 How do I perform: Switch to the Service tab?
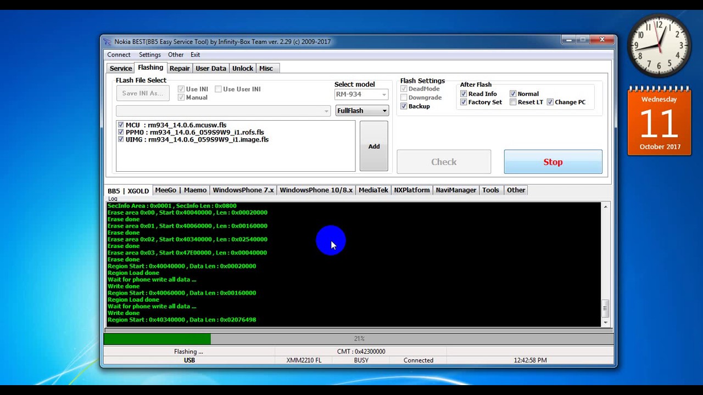[120, 69]
